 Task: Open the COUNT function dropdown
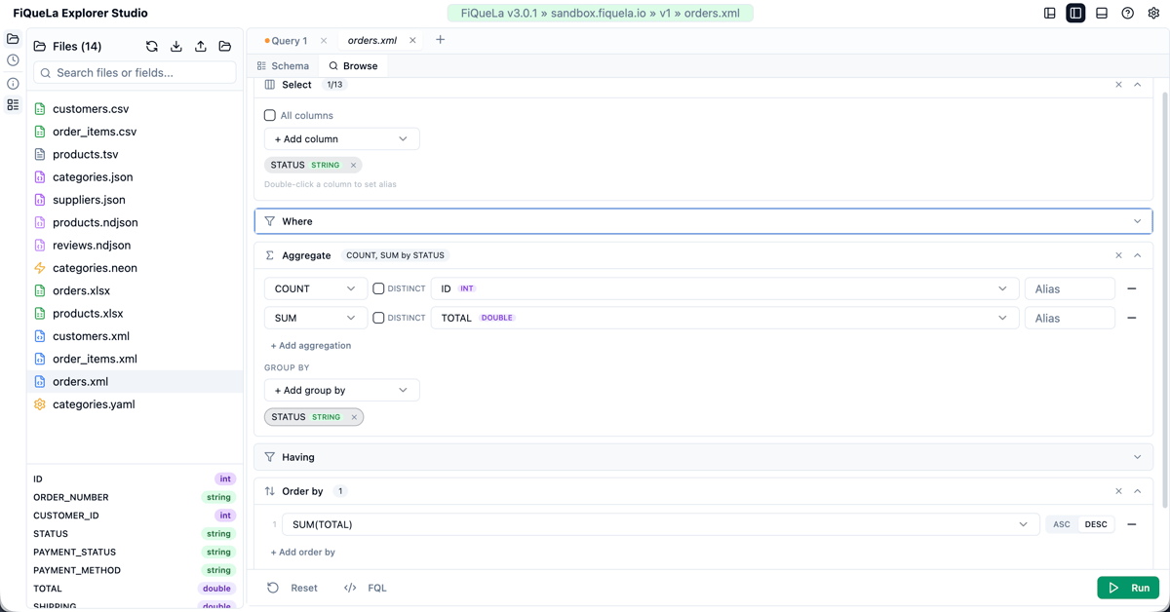[x=316, y=288]
